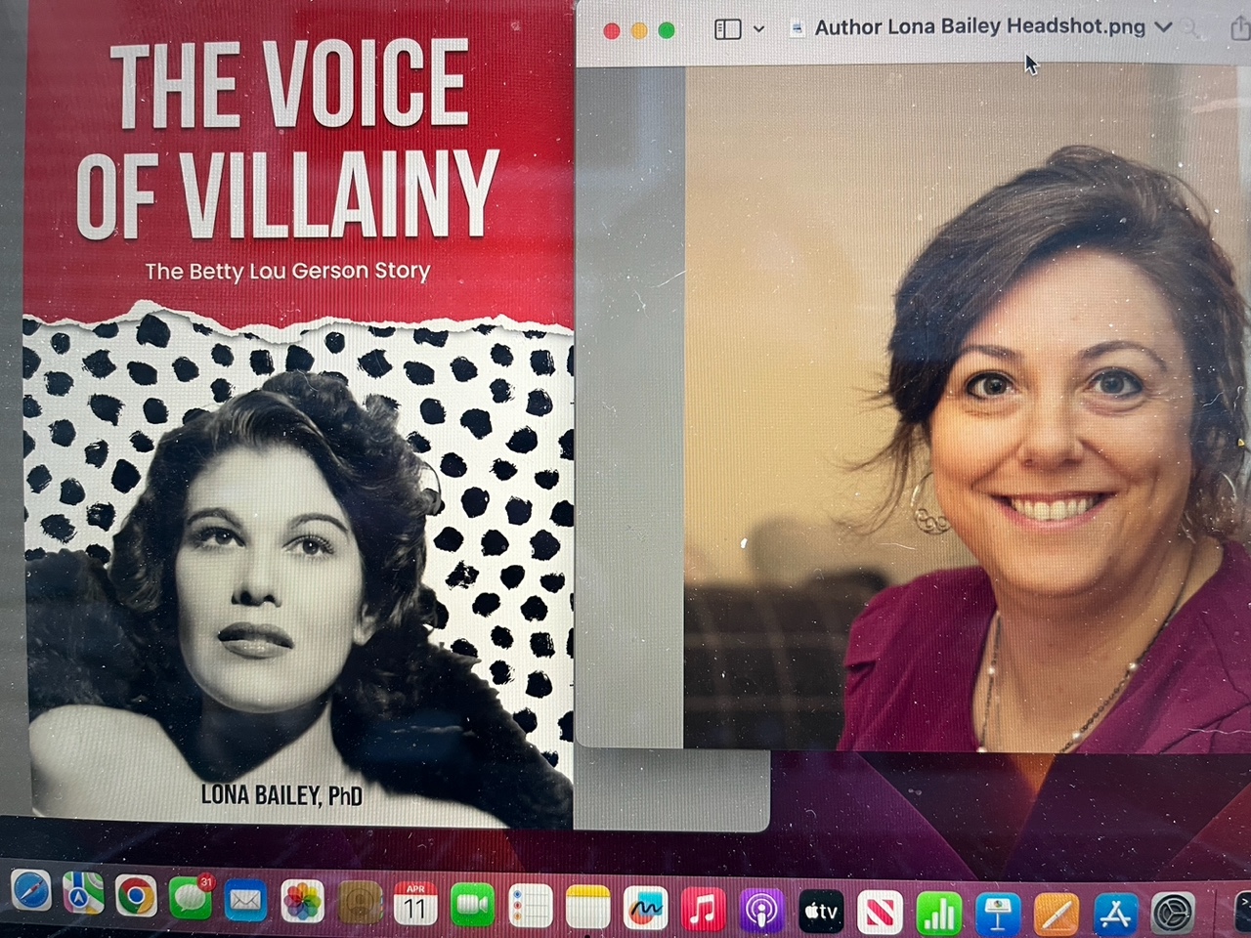
Task: Open Keynote from the Dock
Action: (x=997, y=915)
